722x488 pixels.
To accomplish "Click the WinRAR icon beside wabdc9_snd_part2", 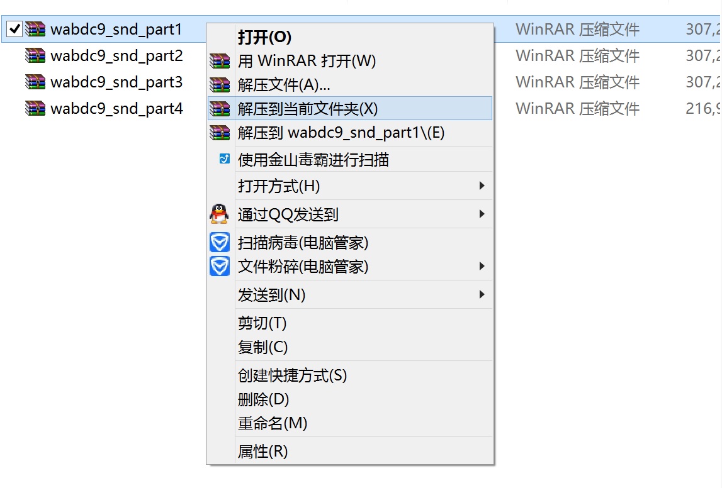I will click(35, 56).
